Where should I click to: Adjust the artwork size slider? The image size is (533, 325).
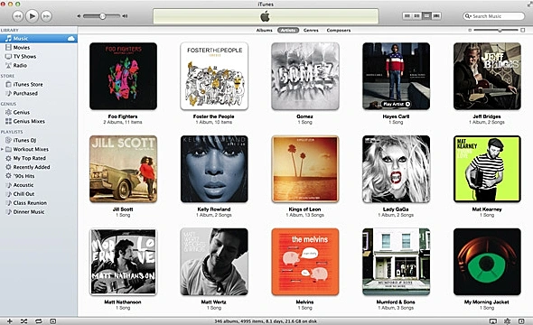click(x=500, y=30)
